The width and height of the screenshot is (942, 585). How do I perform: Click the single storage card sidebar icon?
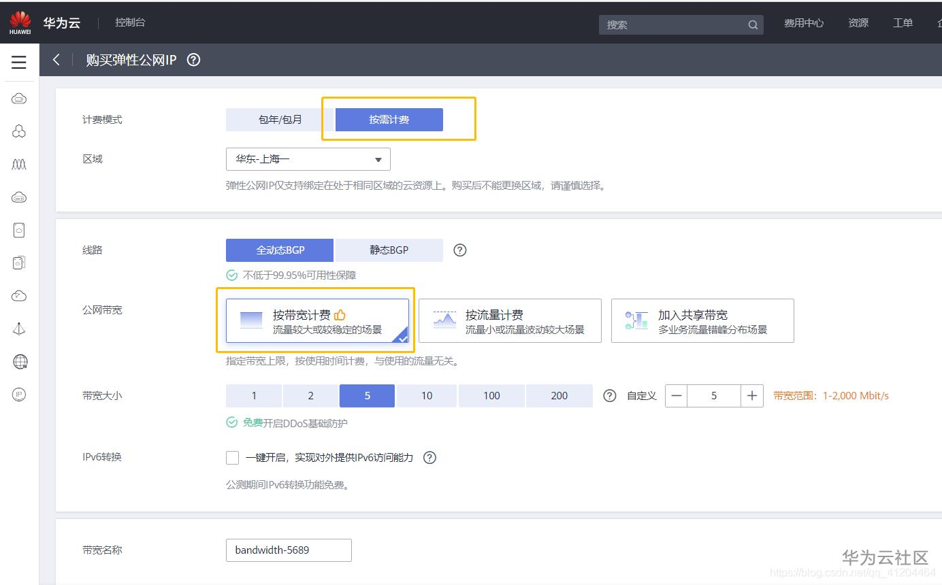(x=19, y=230)
